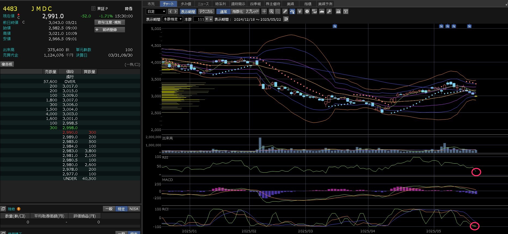This screenshot has height=234, width=508.
Task: Click the orange warning icon beside 現物
Action: (x=19, y=209)
